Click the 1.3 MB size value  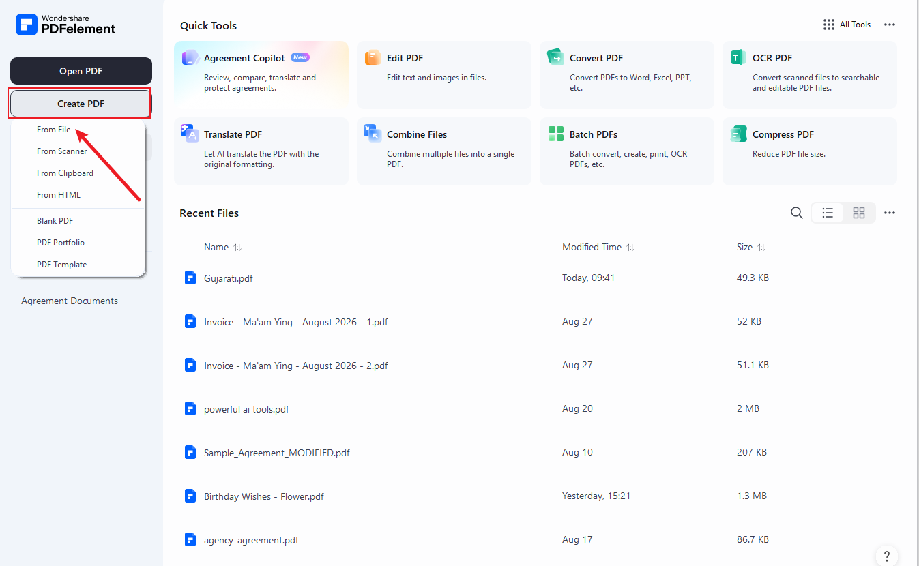[753, 496]
